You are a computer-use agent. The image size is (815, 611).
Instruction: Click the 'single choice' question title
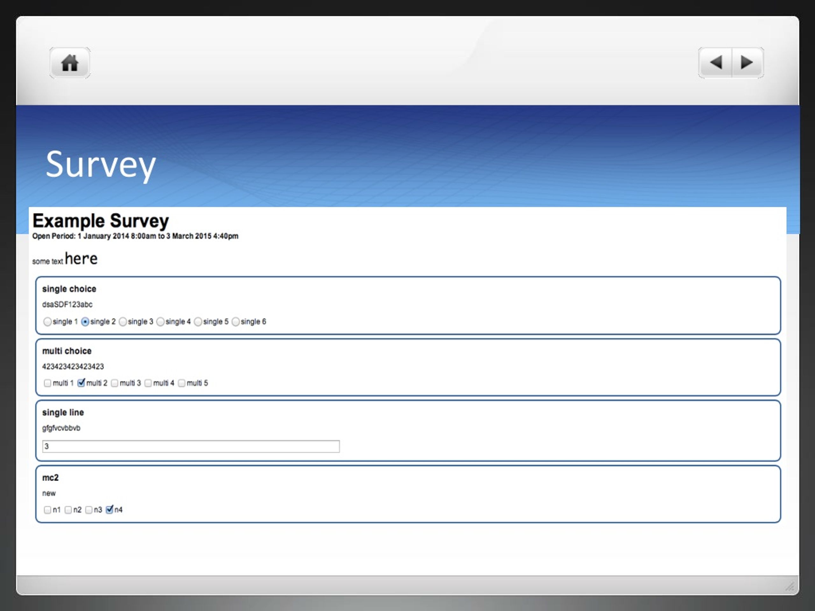[x=69, y=289]
